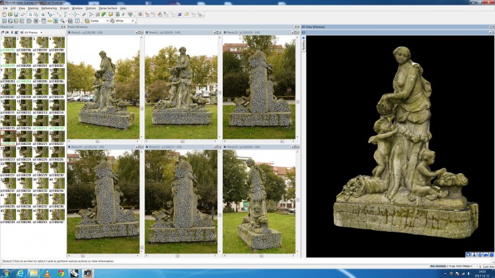Viewport: 495px width, 278px height.
Task: Open Internet Explorer from the taskbar
Action: point(20,273)
